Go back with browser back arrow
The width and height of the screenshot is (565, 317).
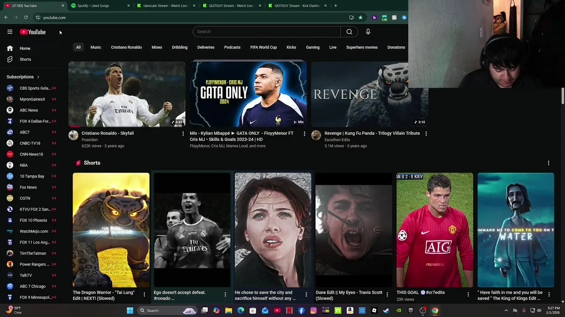tap(6, 18)
